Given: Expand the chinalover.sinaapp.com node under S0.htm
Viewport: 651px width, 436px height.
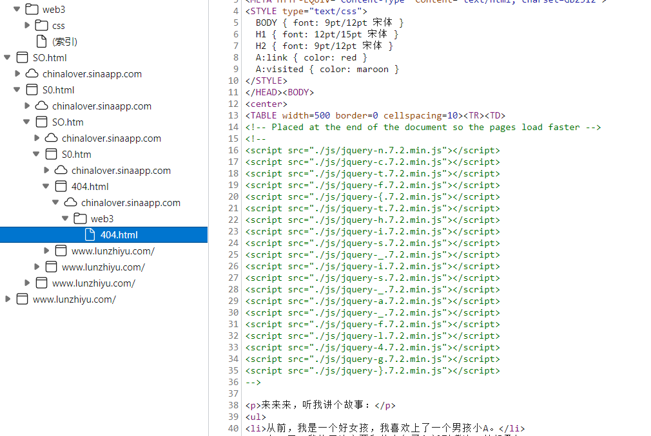Looking at the screenshot, I should click(x=46, y=171).
